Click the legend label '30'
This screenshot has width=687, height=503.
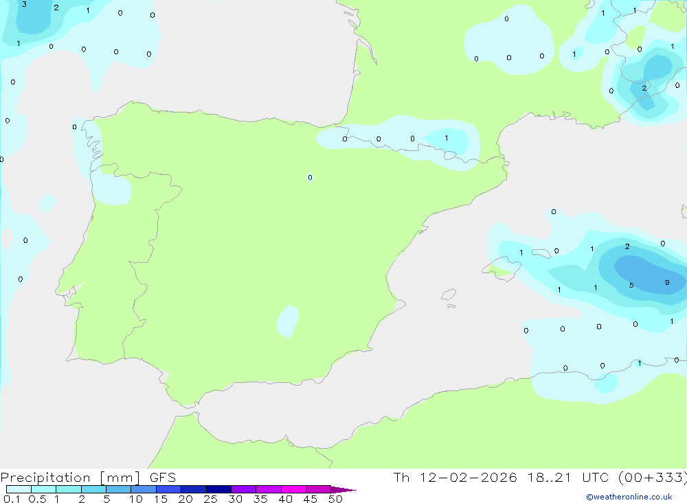(x=235, y=499)
